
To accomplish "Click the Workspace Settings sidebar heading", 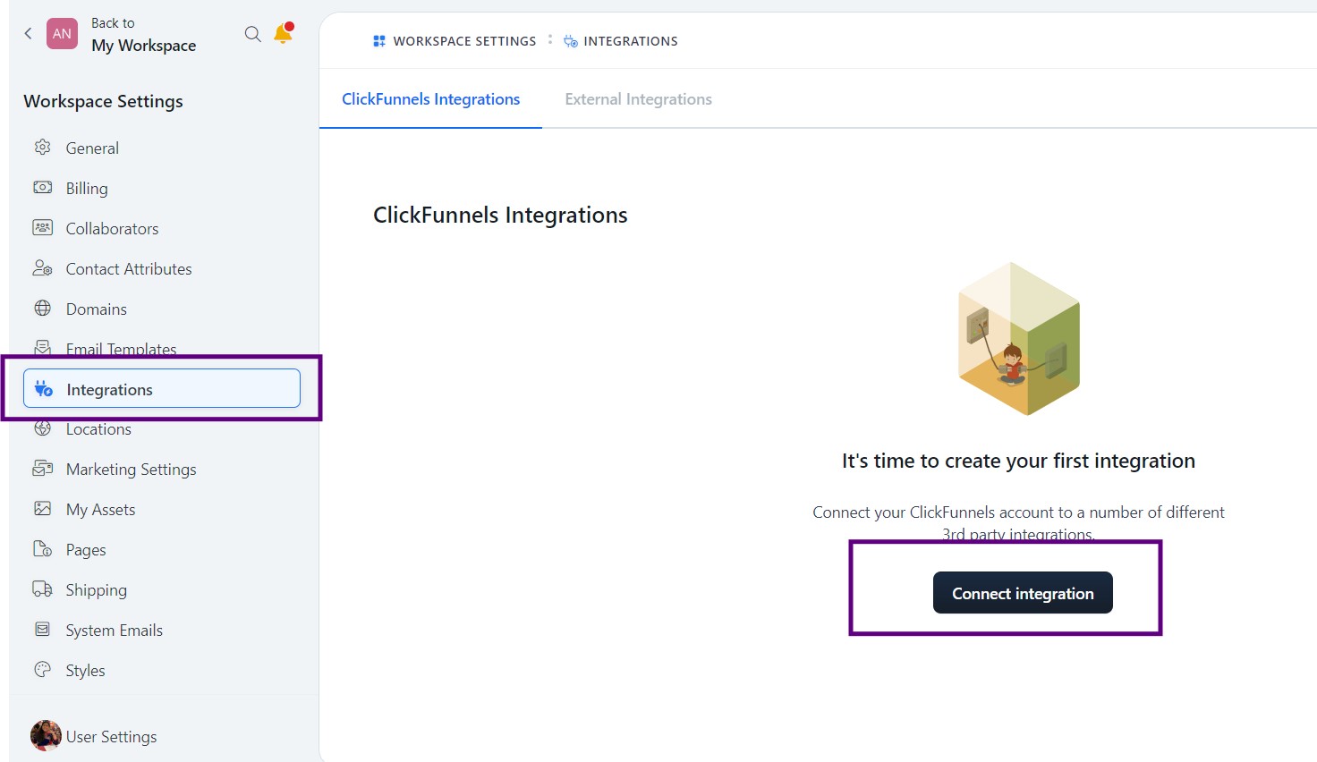I will coord(103,101).
